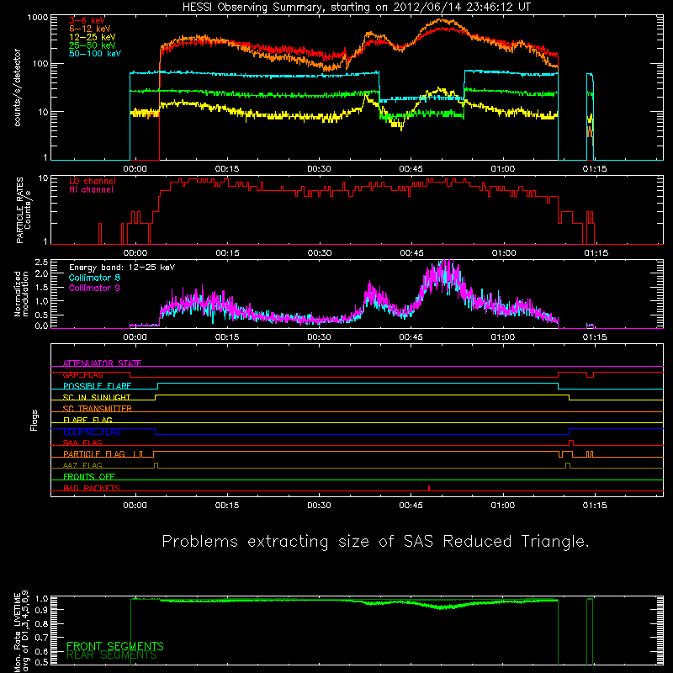Click the SC_TRANSMITTER flag label
673x673 pixels.
[x=98, y=409]
